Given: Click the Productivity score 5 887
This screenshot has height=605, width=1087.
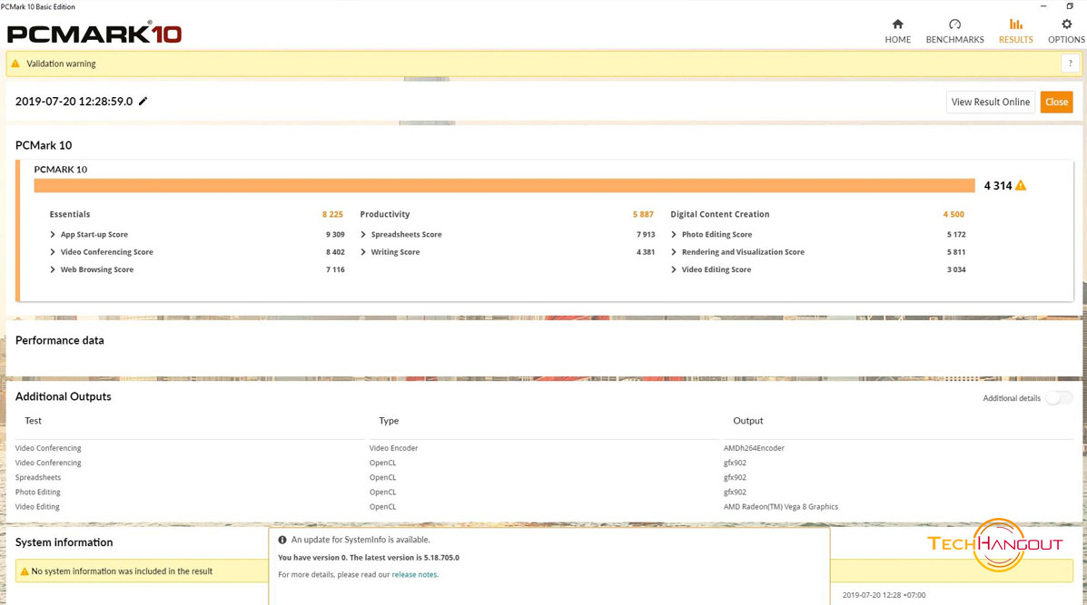Looking at the screenshot, I should [643, 215].
